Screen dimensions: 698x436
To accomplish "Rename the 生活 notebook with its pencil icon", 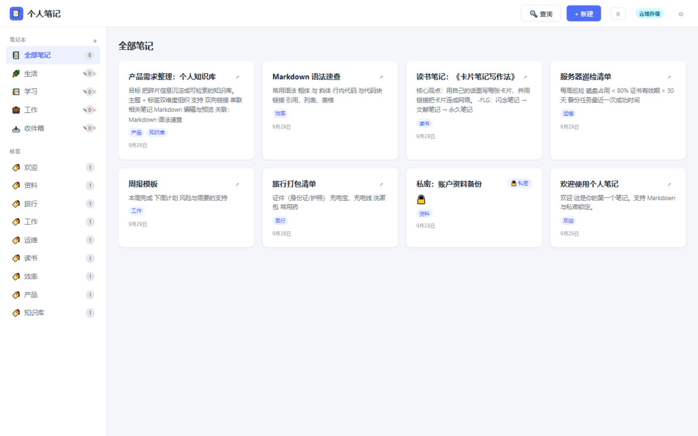I will click(x=85, y=74).
